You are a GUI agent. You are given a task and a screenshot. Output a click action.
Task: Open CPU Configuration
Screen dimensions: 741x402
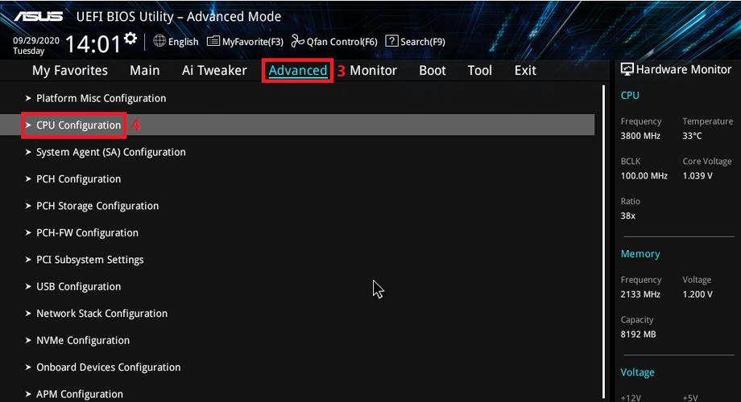tap(78, 125)
